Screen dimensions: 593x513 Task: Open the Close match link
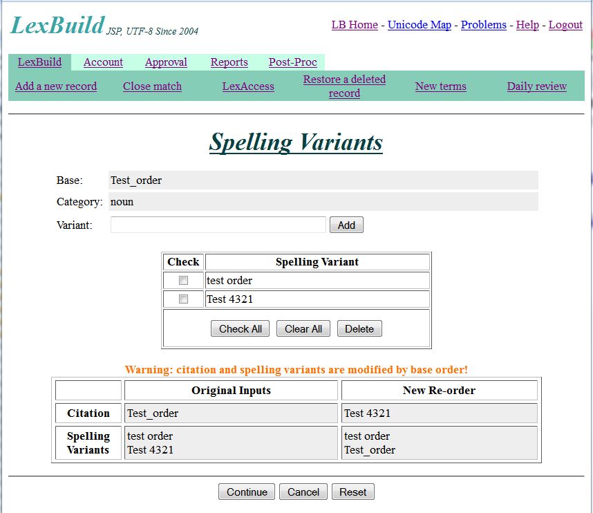(x=153, y=86)
